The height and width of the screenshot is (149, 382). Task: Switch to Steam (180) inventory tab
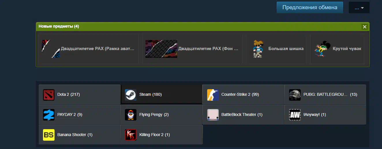click(162, 95)
